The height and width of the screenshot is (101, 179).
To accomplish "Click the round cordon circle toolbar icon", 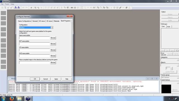I will [x=78, y=8].
